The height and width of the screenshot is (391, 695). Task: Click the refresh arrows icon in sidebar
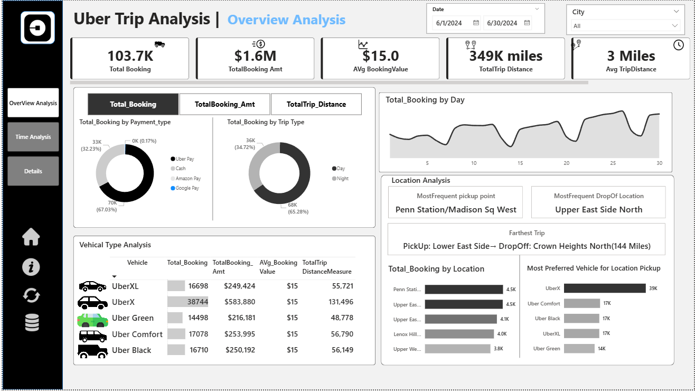tap(31, 295)
